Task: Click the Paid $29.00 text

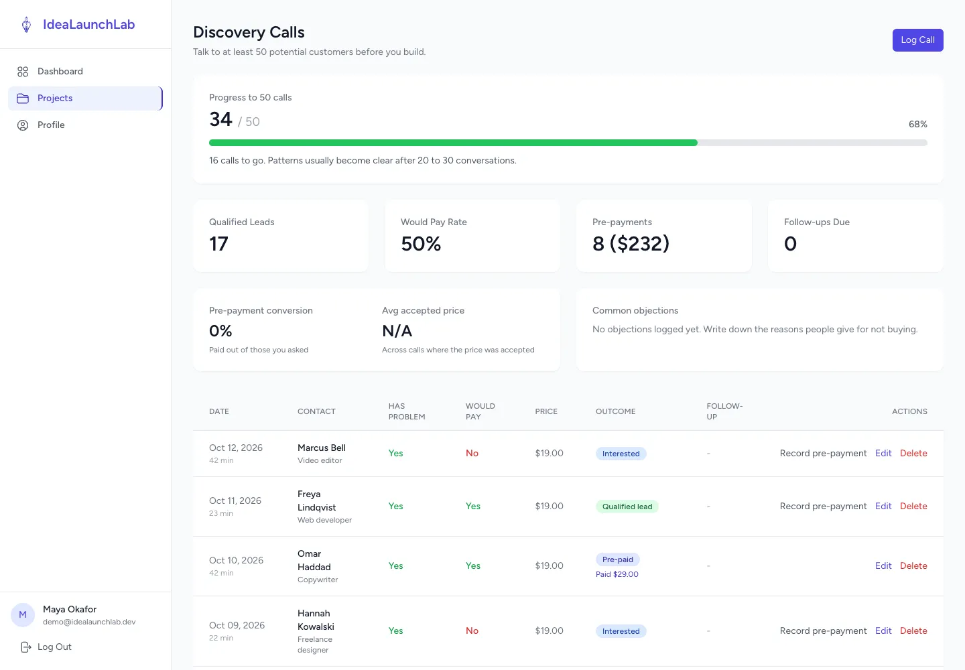Action: coord(617,574)
